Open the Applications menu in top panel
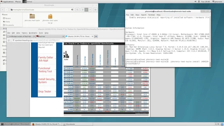The image size is (224, 126). (x=7, y=2)
